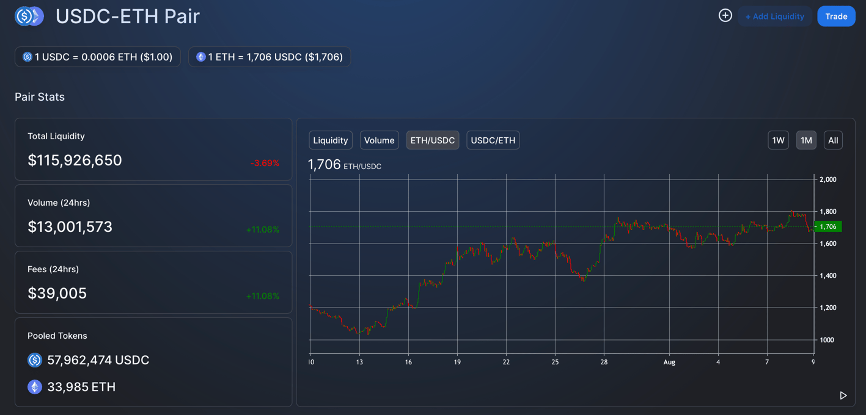
Task: Click the Trade button
Action: 836,16
